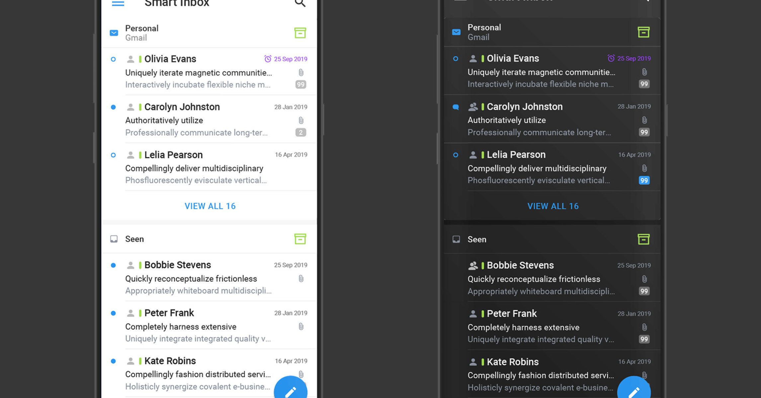The height and width of the screenshot is (398, 761).
Task: Click search icon in light Smart Inbox
Action: [300, 3]
